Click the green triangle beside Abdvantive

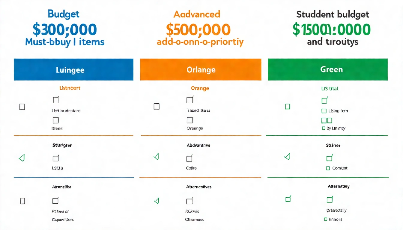[x=156, y=156]
